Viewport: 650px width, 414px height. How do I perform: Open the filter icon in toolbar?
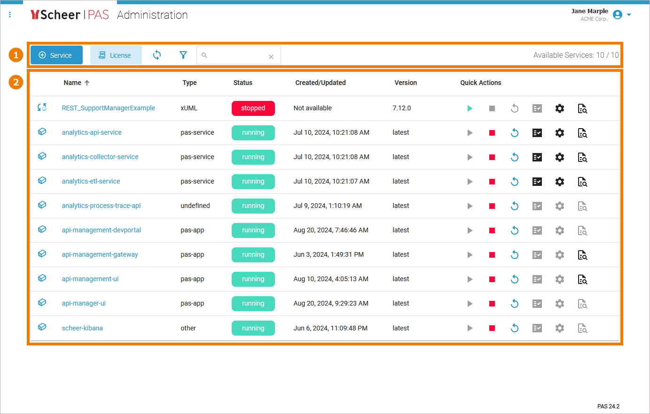click(183, 55)
